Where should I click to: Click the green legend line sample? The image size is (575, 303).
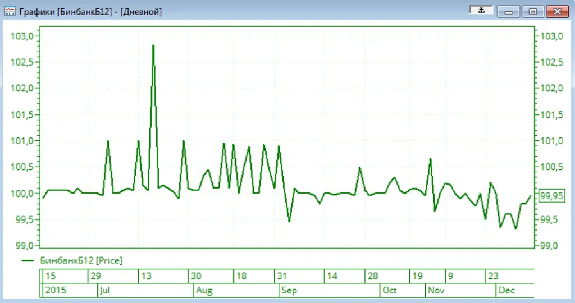coord(28,260)
